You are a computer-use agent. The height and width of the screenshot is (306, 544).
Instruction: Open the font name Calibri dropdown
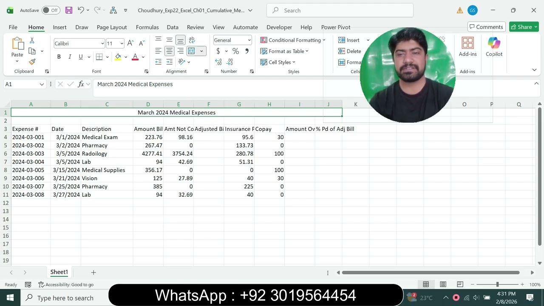point(102,43)
